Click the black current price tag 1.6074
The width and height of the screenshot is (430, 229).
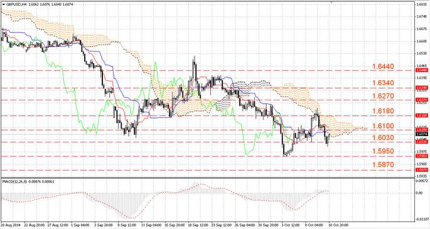coord(422,134)
